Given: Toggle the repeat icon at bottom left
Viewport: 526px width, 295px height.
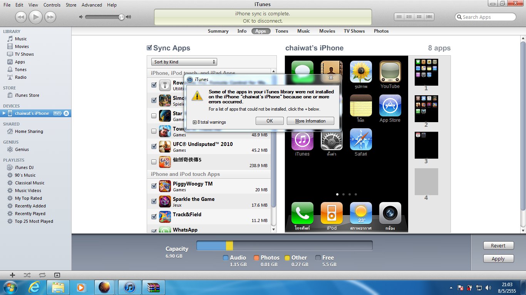Looking at the screenshot, I should point(42,275).
